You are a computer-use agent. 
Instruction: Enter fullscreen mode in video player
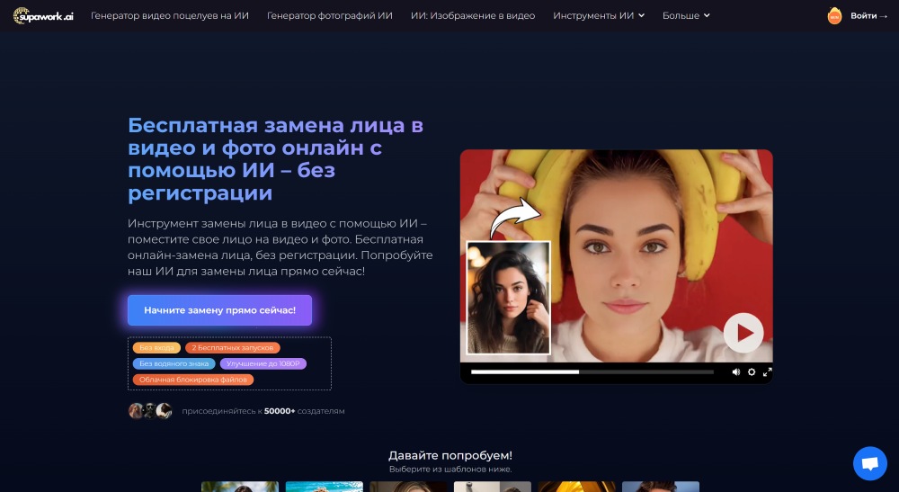[768, 371]
